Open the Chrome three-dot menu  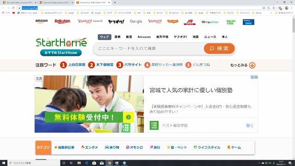[x=292, y=8]
